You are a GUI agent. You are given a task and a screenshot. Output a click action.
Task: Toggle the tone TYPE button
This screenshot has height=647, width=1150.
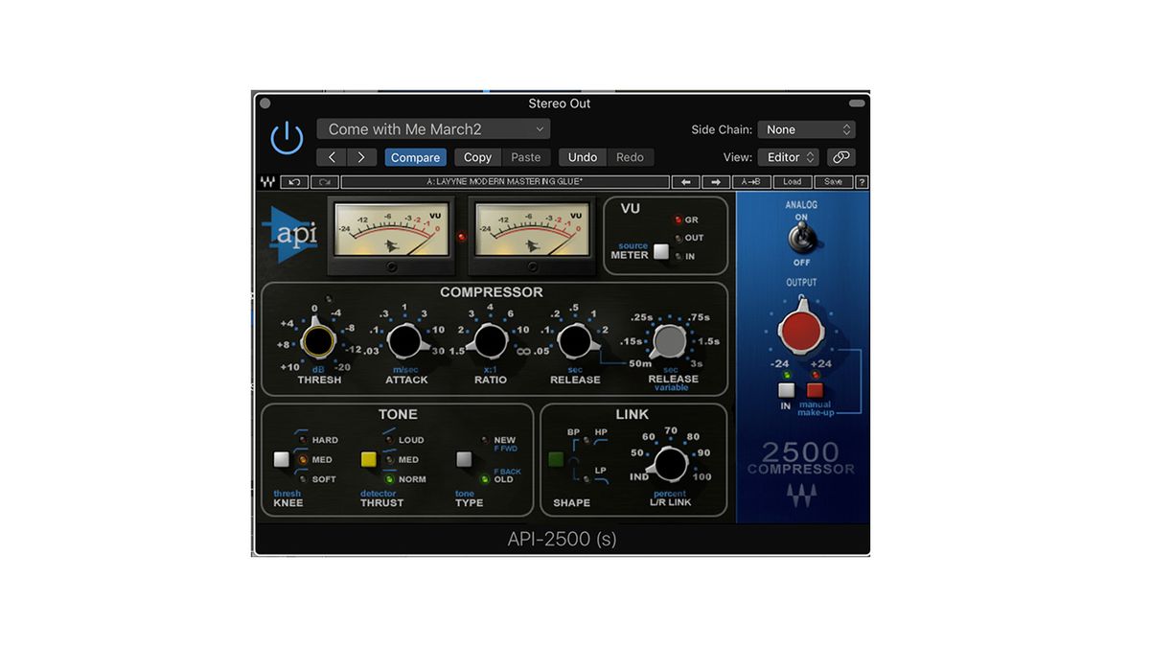click(x=464, y=460)
